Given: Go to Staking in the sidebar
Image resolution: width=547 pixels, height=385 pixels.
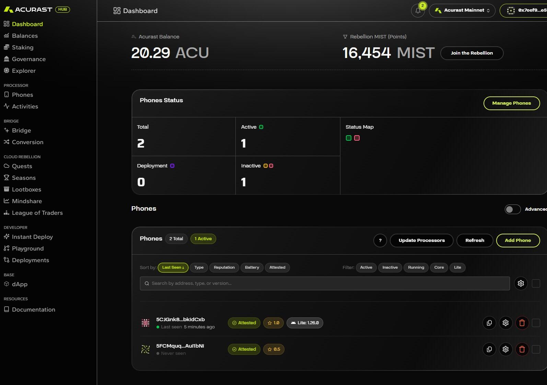Looking at the screenshot, I should click(x=23, y=47).
